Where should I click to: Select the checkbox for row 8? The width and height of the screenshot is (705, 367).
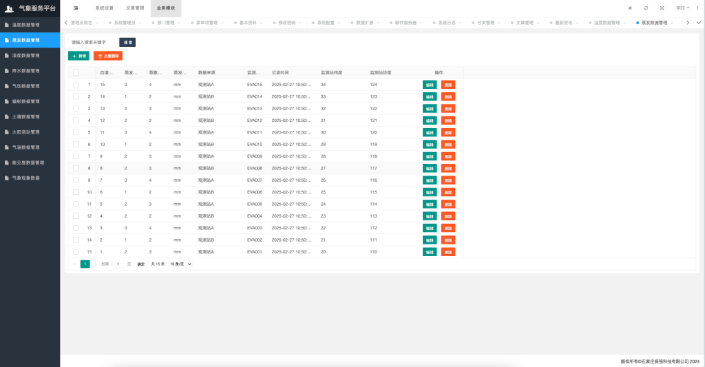click(x=76, y=168)
